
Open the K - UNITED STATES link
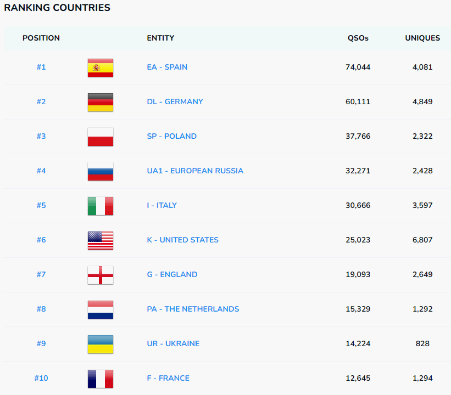[182, 240]
